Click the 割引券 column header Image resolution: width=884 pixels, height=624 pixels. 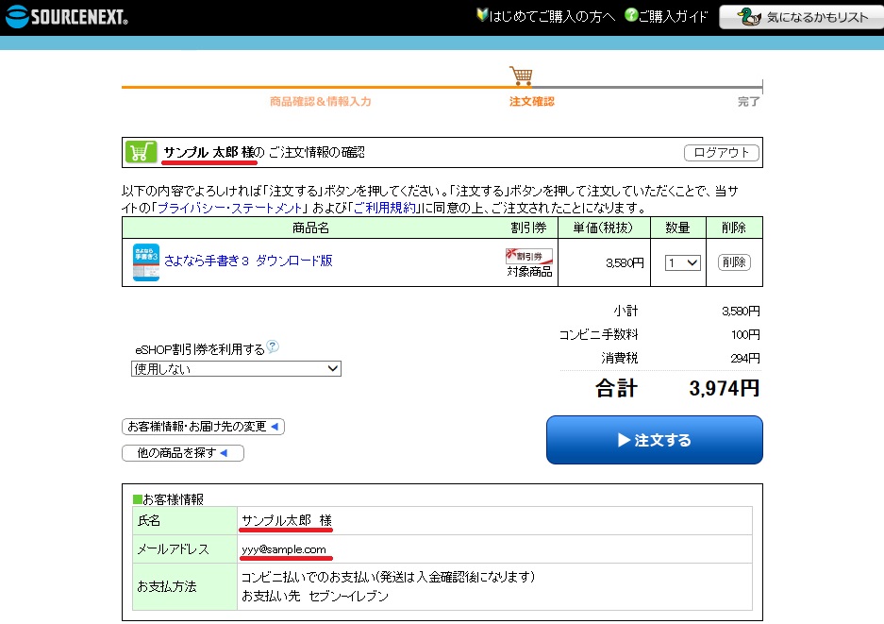528,228
